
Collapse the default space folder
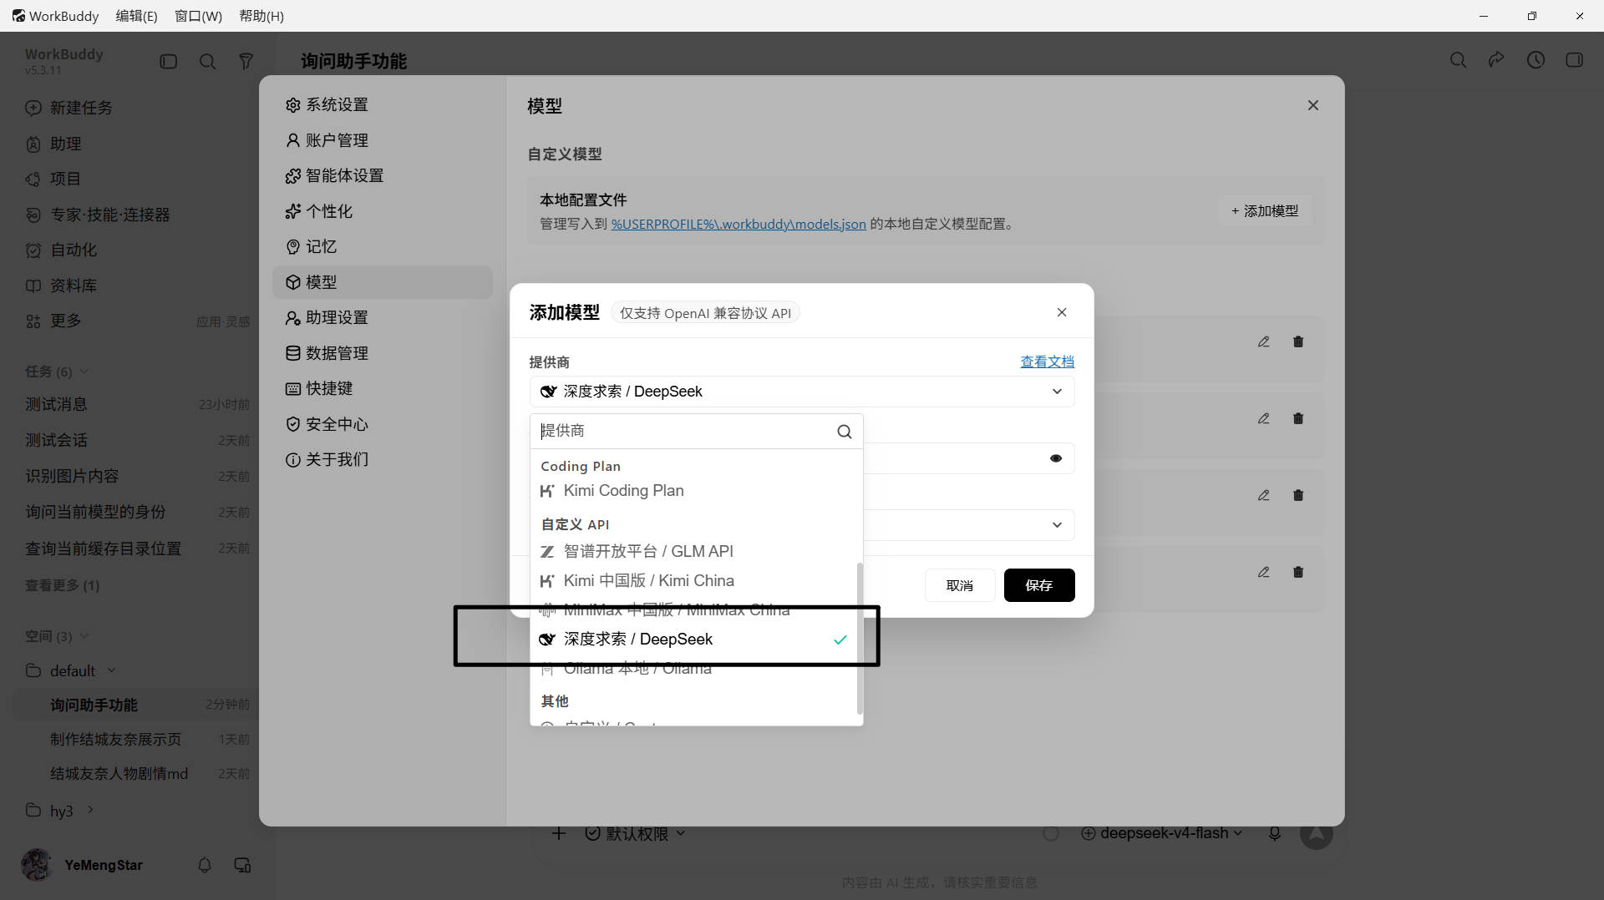pyautogui.click(x=111, y=670)
